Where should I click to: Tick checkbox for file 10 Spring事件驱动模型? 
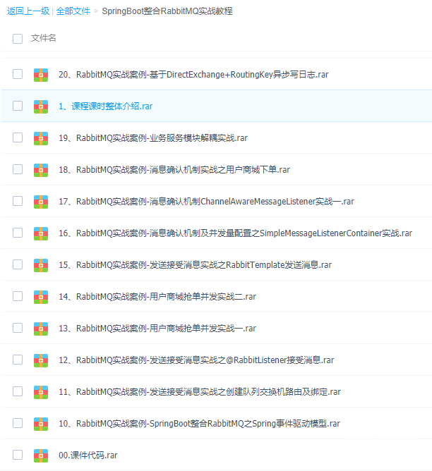[x=18, y=423]
